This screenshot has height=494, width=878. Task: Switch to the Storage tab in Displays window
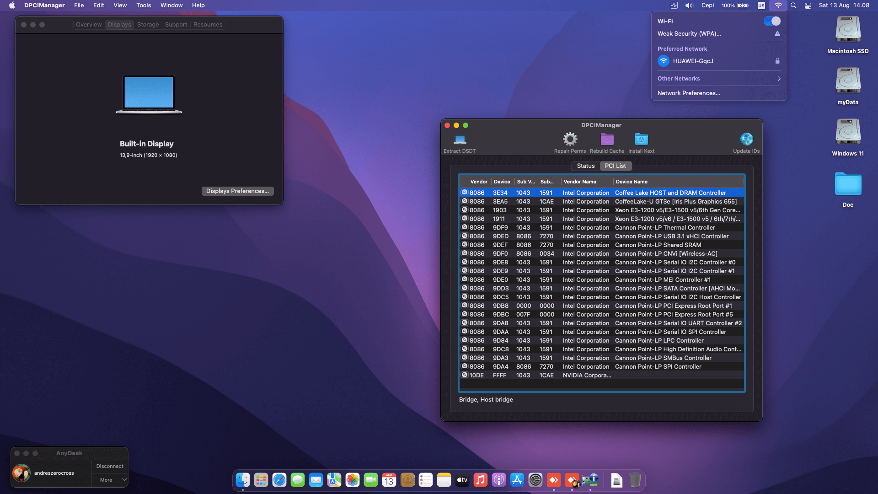pyautogui.click(x=148, y=24)
